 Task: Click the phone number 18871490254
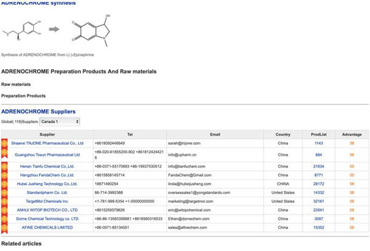[x=107, y=184]
